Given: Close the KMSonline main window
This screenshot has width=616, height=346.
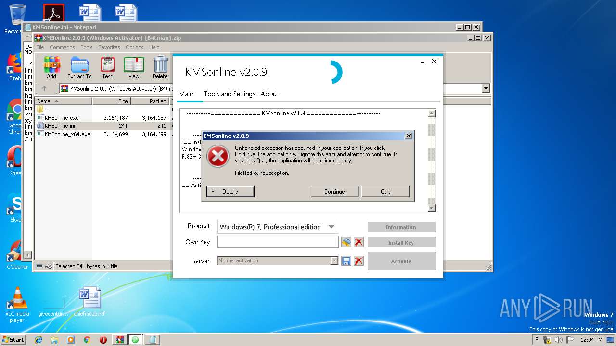Looking at the screenshot, I should tap(434, 62).
